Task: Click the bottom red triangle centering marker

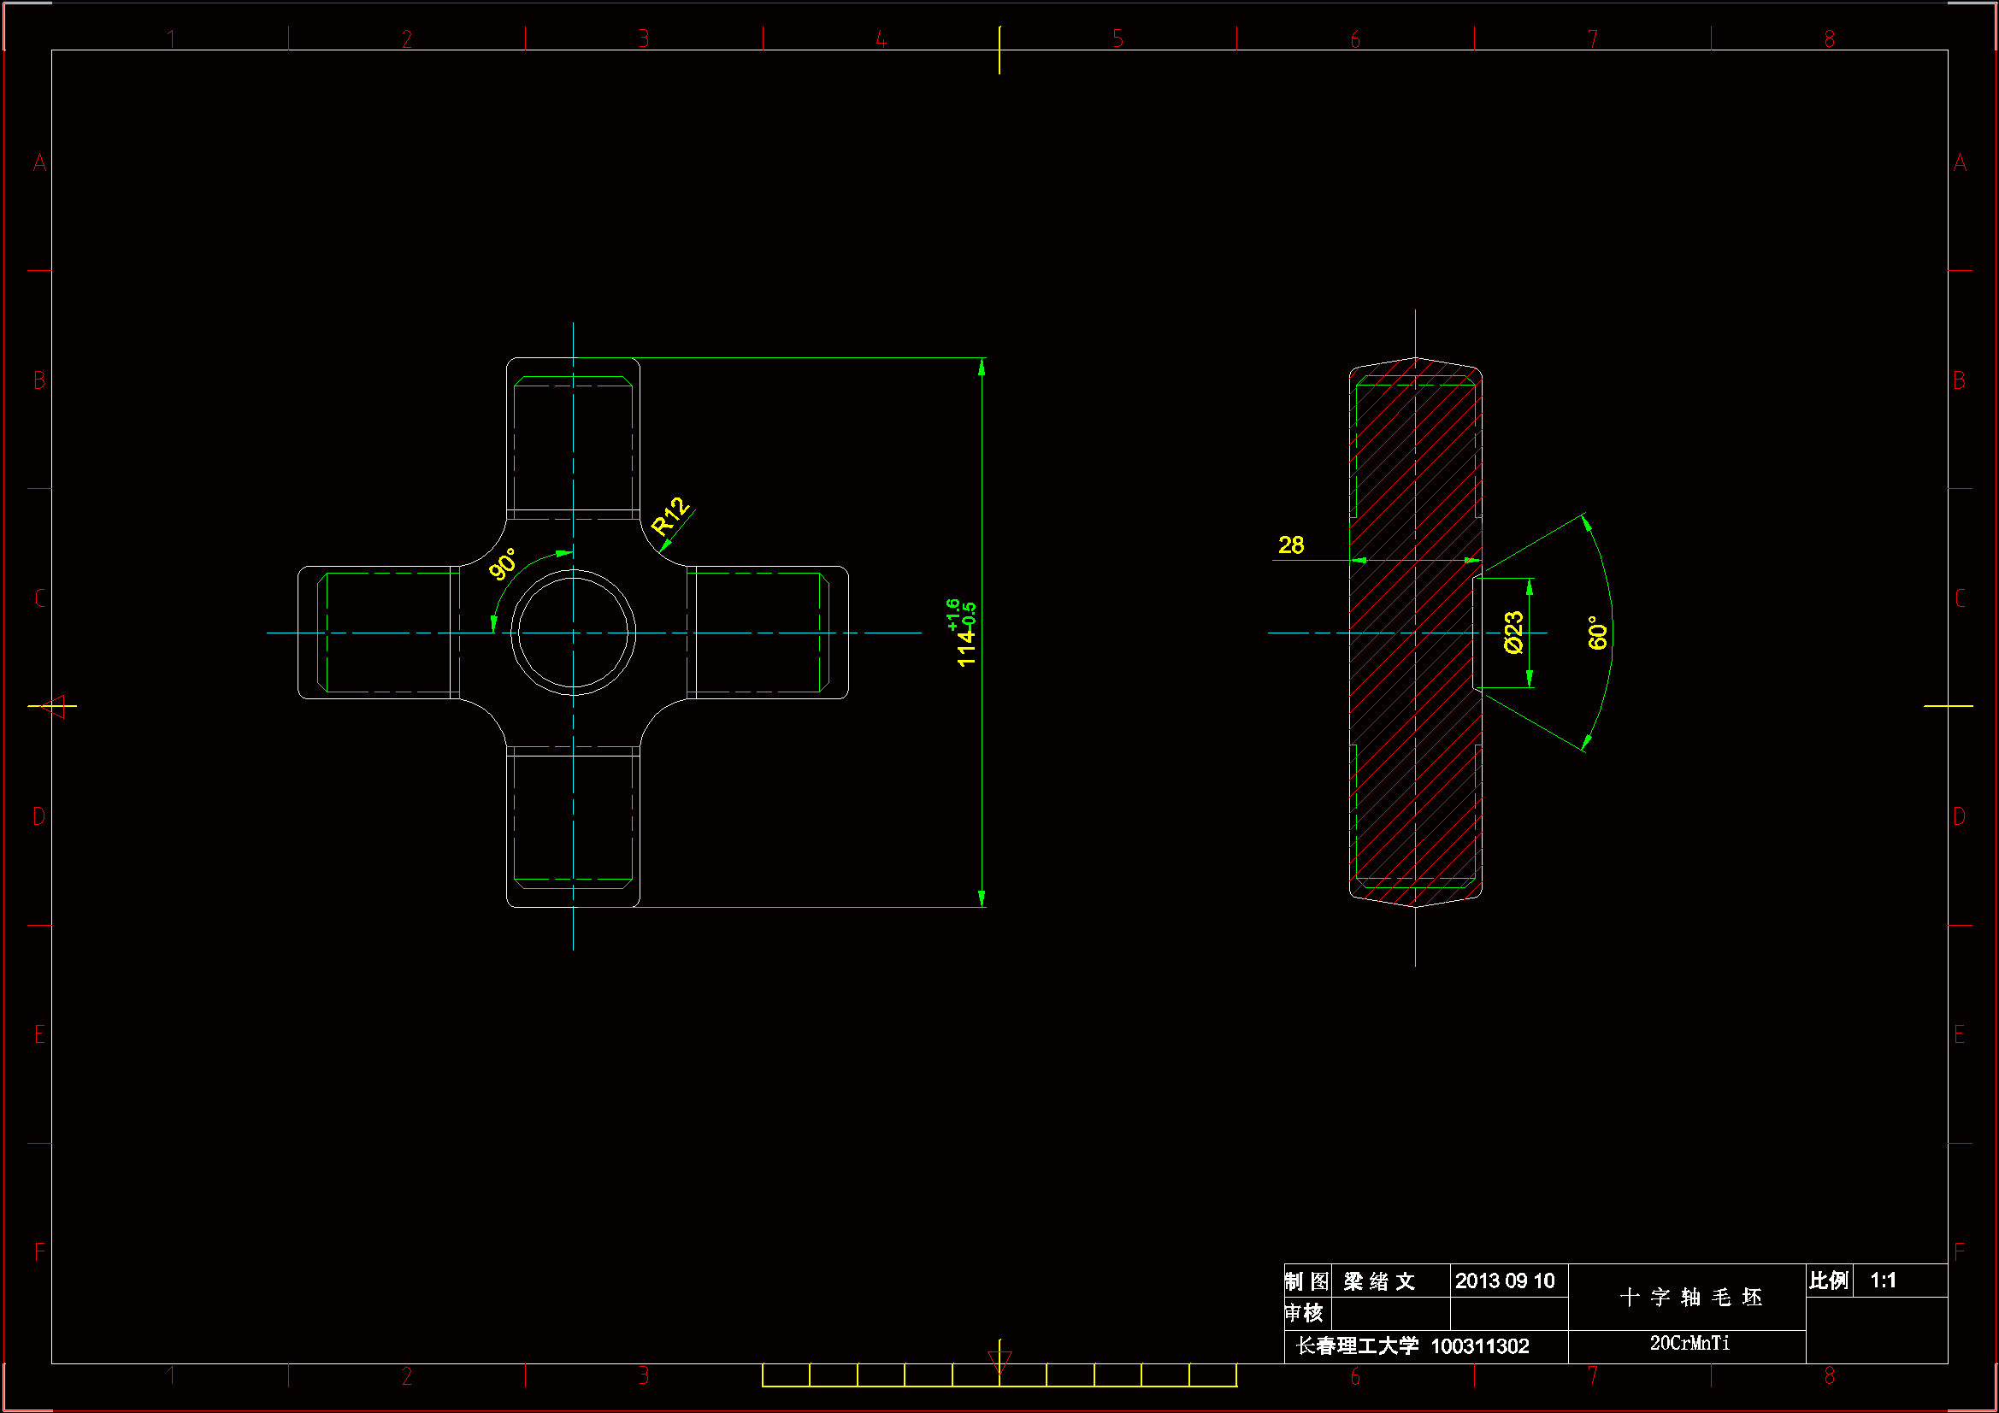Action: [x=999, y=1360]
